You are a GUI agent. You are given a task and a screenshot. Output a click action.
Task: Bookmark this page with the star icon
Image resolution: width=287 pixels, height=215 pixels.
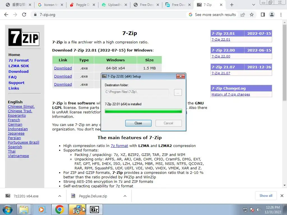tap(252, 15)
